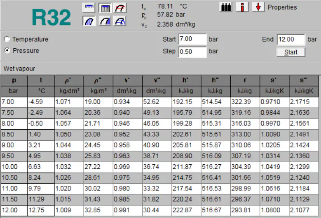The width and height of the screenshot is (321, 218).
Task: Open the ruler-style icon in the toolbar
Action: [x=89, y=8]
